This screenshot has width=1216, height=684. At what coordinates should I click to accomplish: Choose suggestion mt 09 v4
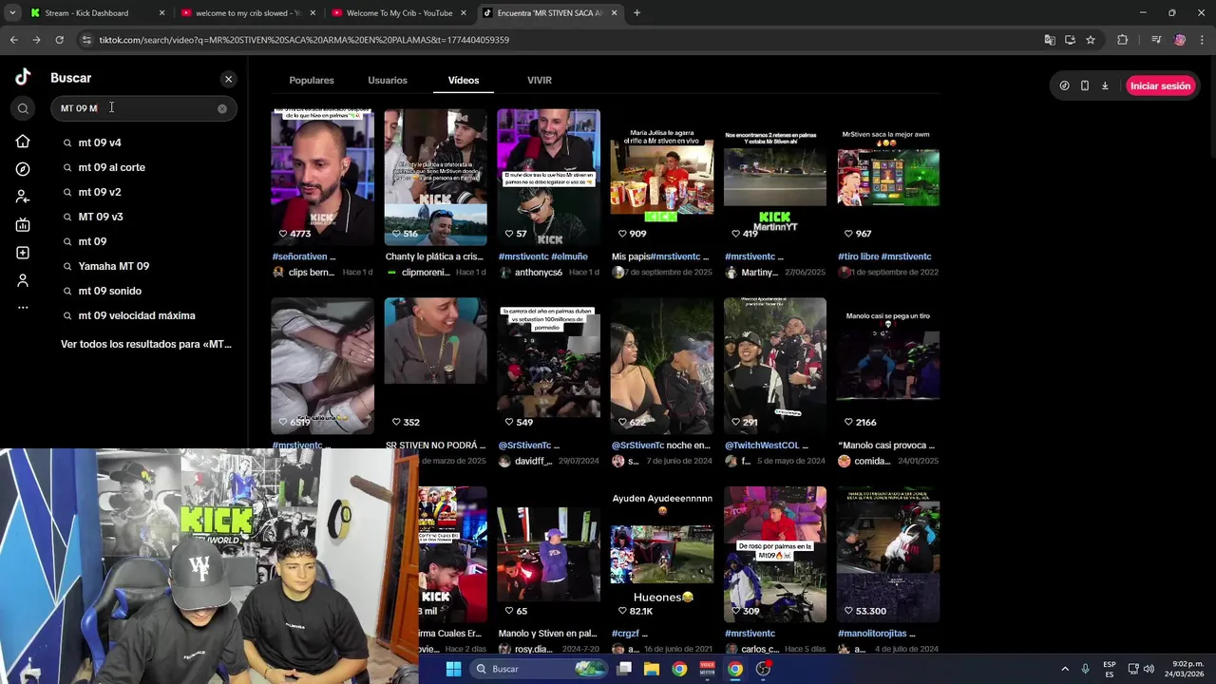[x=100, y=142]
